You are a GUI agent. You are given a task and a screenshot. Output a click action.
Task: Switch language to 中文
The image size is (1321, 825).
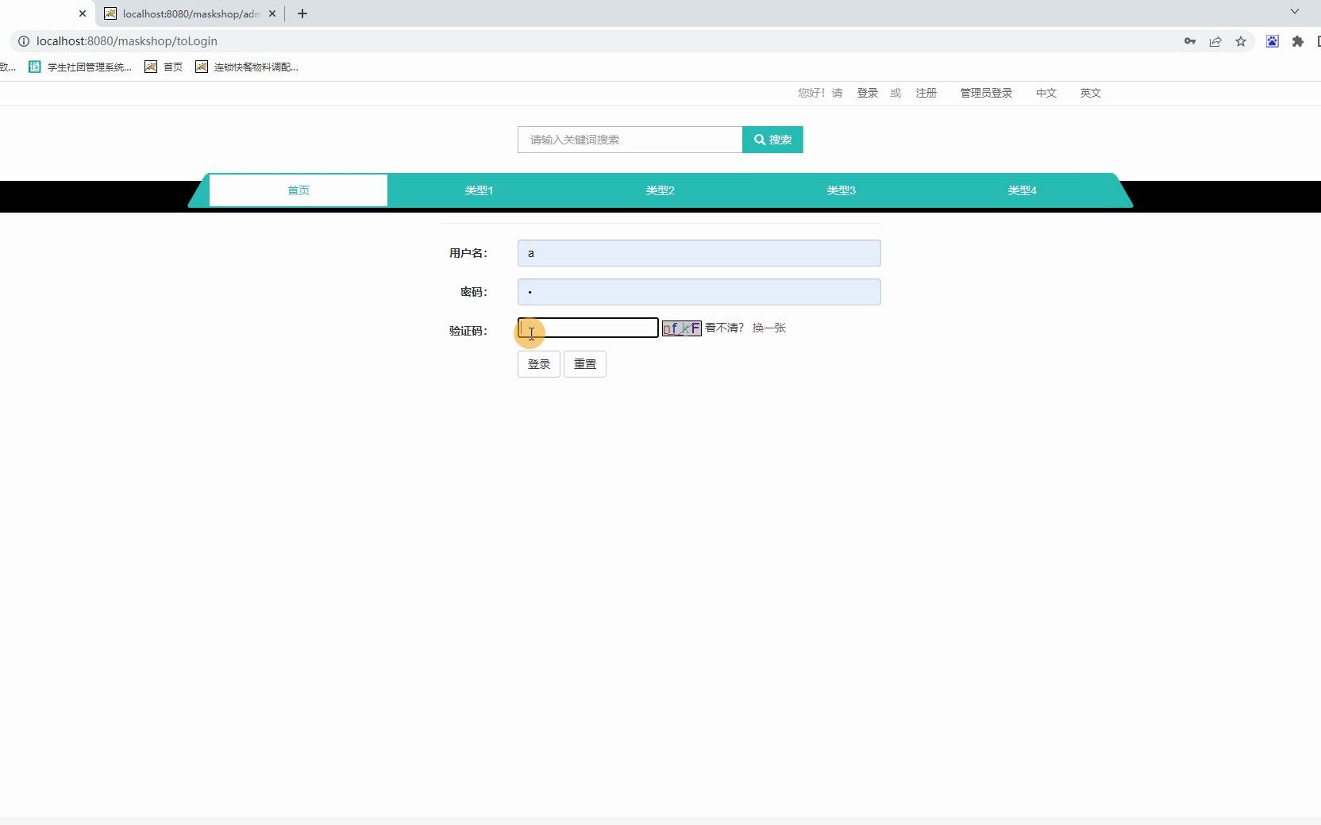tap(1046, 93)
